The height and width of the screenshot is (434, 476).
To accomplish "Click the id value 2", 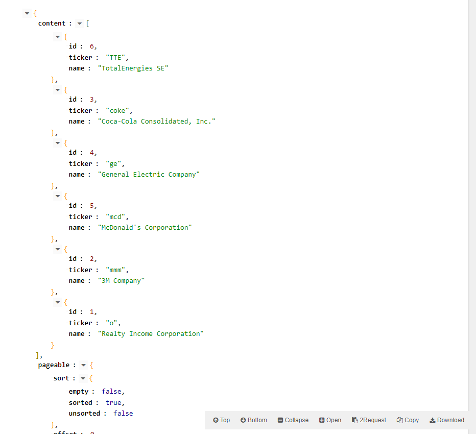I will click(92, 259).
